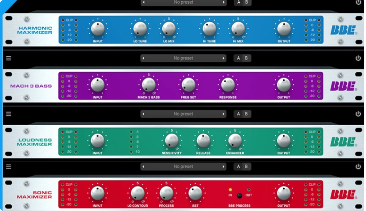Choose state A on Mach 3 Bass
The height and width of the screenshot is (211, 366).
[238, 58]
